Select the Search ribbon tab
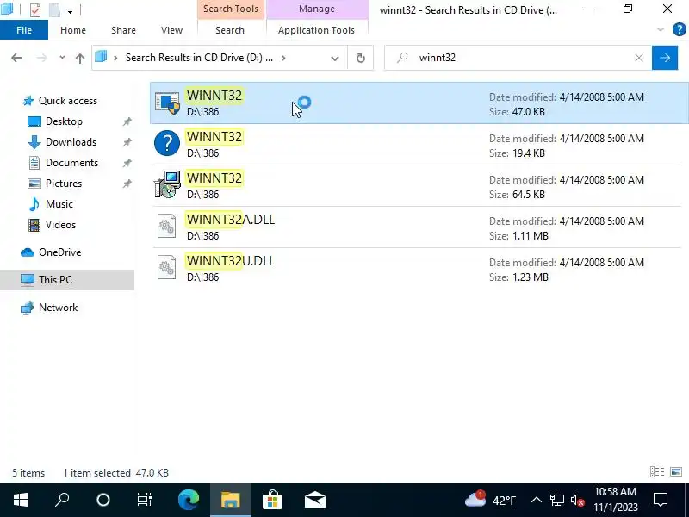The width and height of the screenshot is (689, 517). click(x=230, y=30)
